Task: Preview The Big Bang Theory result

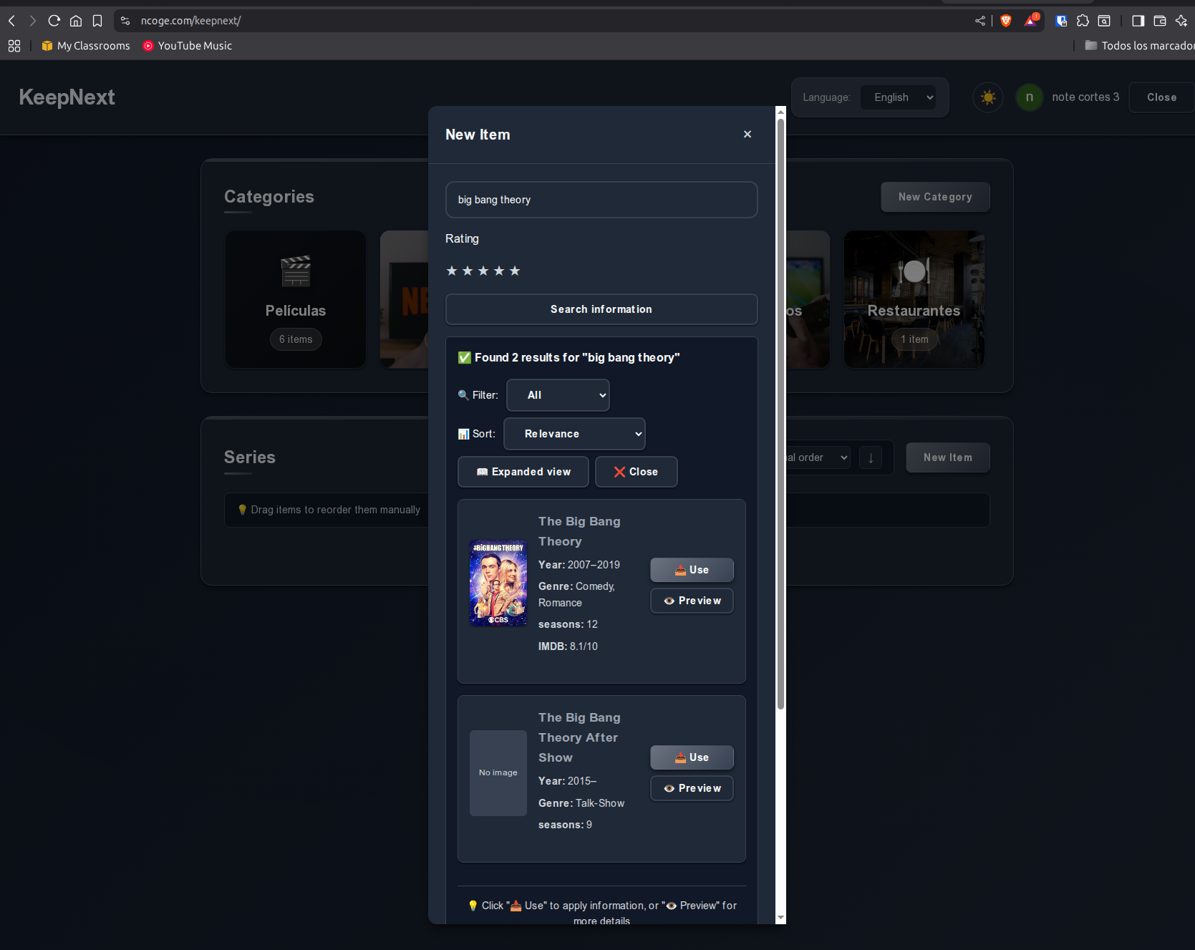Action: 692,601
